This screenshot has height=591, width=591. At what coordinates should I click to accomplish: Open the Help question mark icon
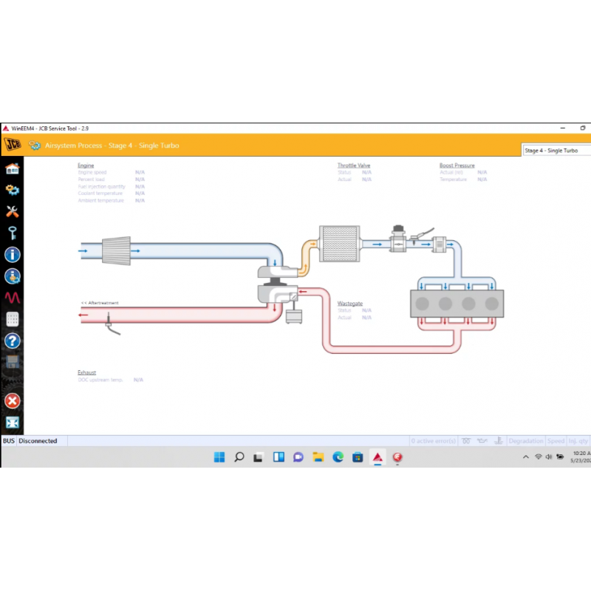[x=13, y=341]
